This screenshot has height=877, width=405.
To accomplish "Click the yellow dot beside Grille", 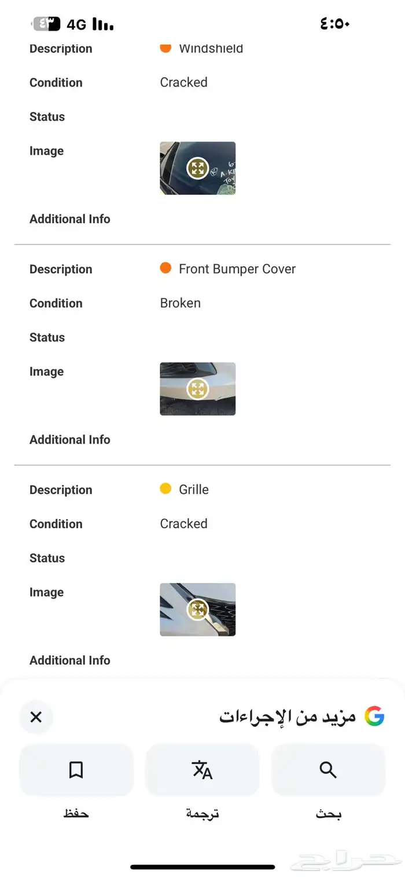I will 165,489.
